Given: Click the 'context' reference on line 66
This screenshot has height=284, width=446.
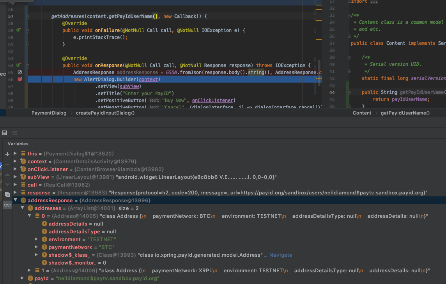Looking at the screenshot, I should pyautogui.click(x=148, y=79).
